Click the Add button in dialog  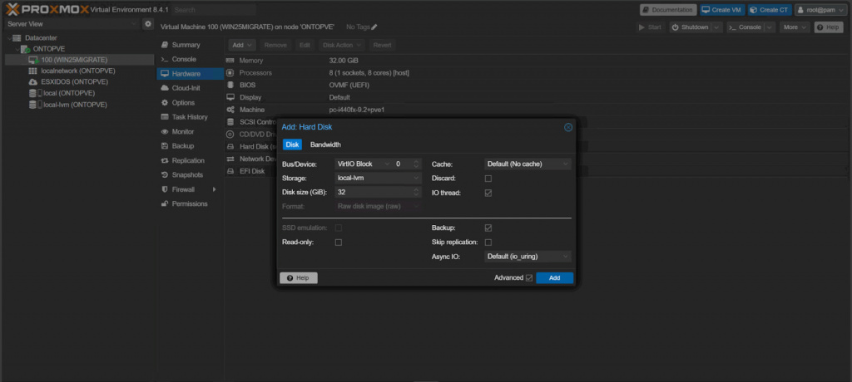(554, 278)
